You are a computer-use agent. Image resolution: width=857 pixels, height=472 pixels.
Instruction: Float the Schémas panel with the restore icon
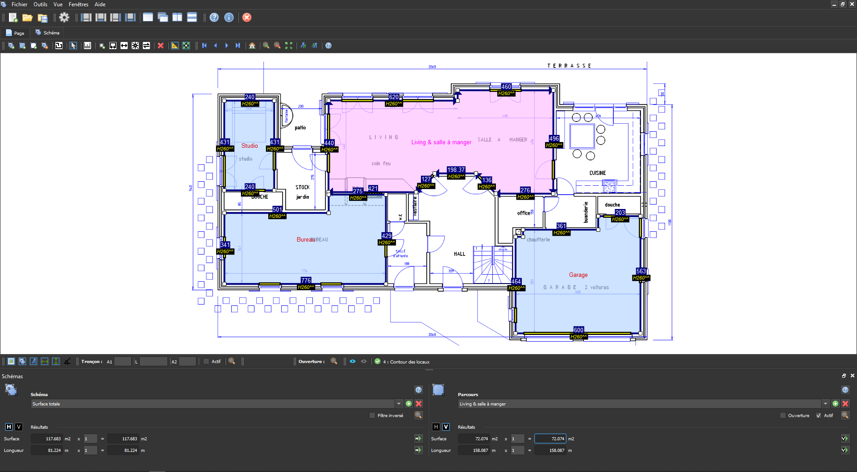(844, 376)
